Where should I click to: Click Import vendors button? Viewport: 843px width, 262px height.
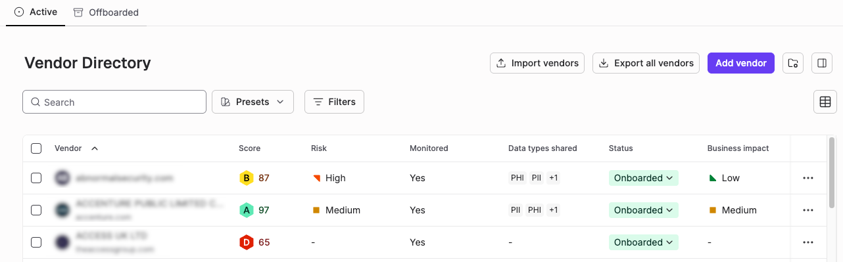coord(537,63)
